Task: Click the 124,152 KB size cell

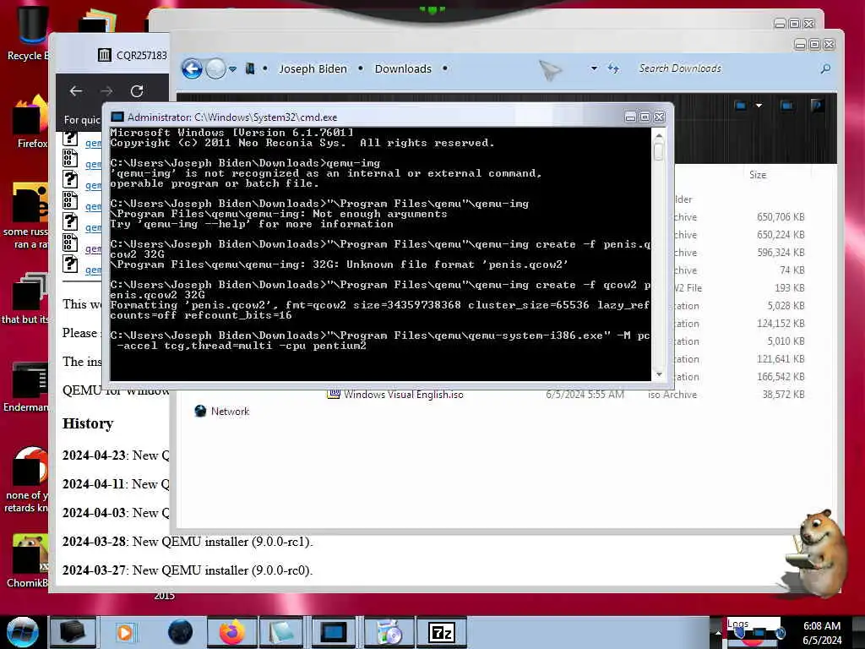Action: click(x=780, y=324)
